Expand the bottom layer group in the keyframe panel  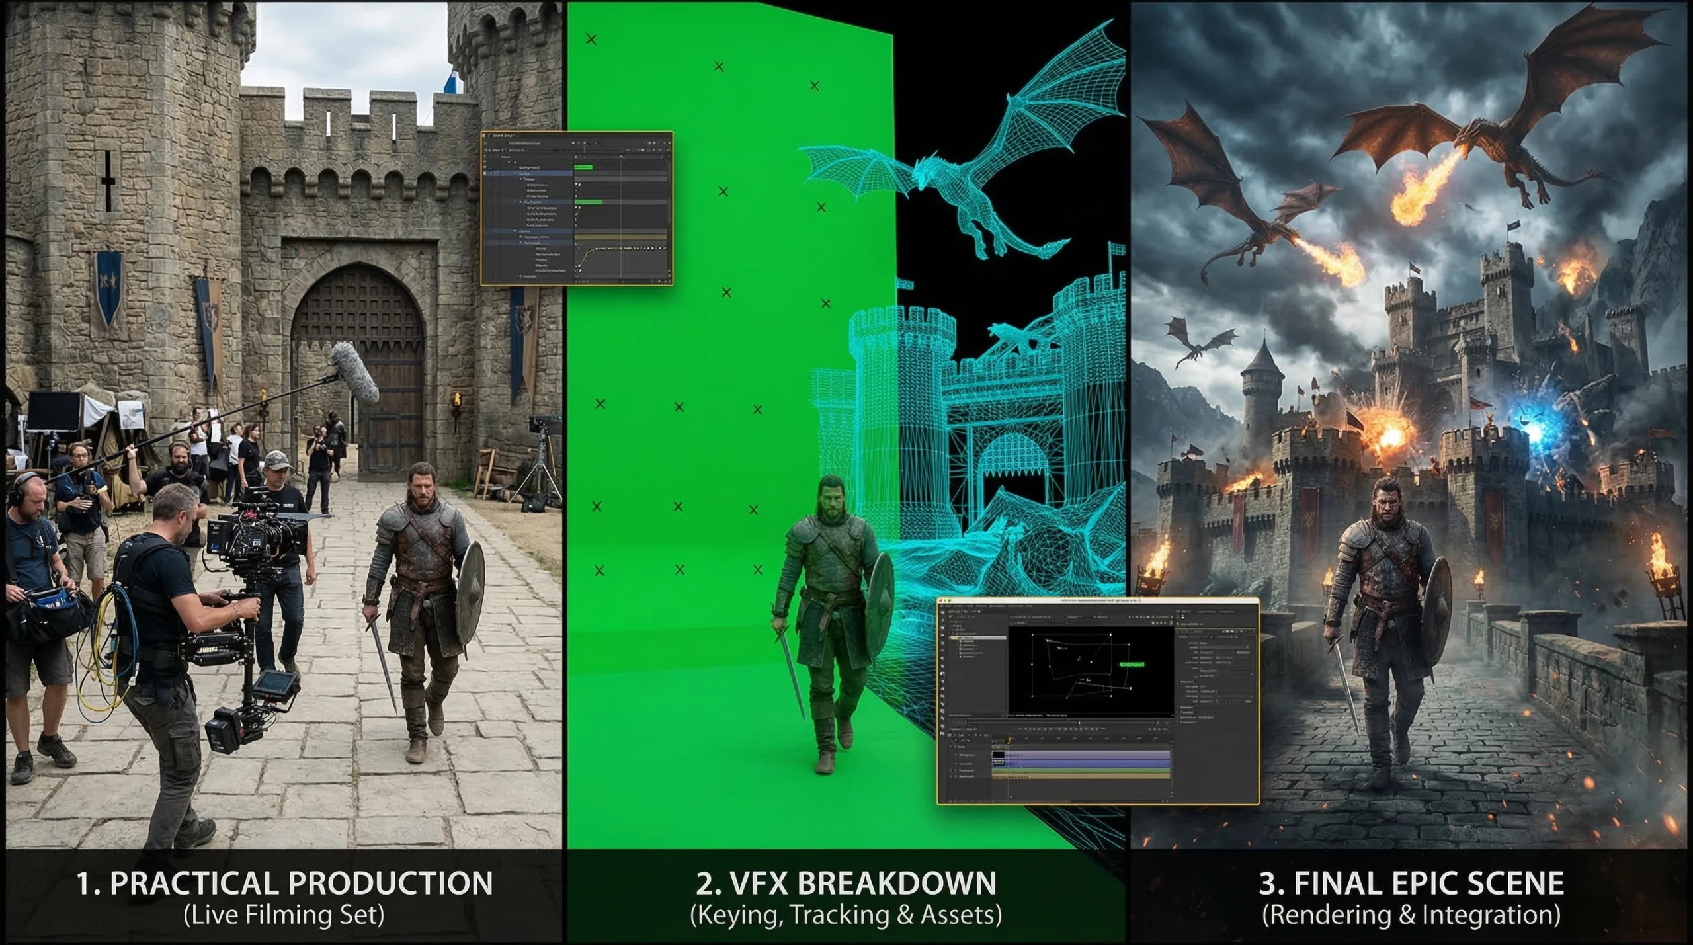click(x=520, y=276)
